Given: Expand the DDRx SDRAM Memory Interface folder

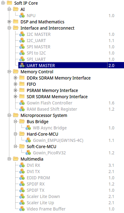Looking at the screenshot, I should pos(15,78).
